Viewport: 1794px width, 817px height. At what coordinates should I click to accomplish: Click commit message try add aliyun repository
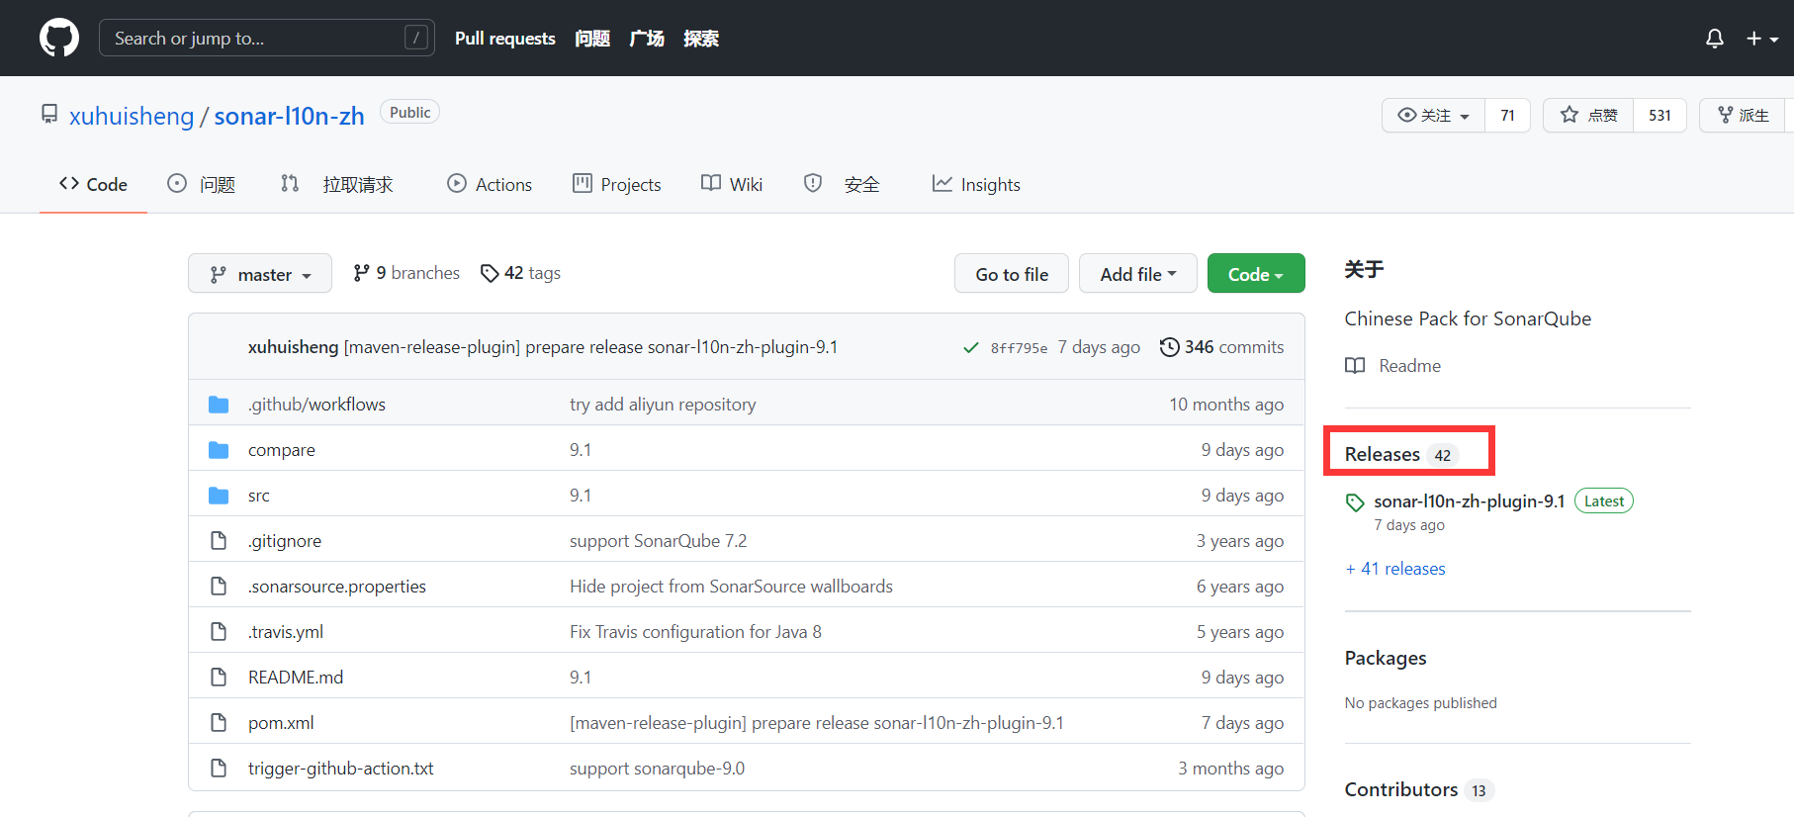point(663,405)
